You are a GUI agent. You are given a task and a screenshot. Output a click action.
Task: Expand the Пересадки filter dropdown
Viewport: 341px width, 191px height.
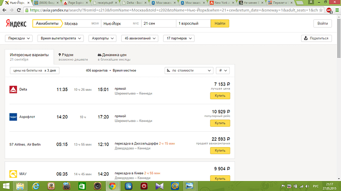(19, 38)
